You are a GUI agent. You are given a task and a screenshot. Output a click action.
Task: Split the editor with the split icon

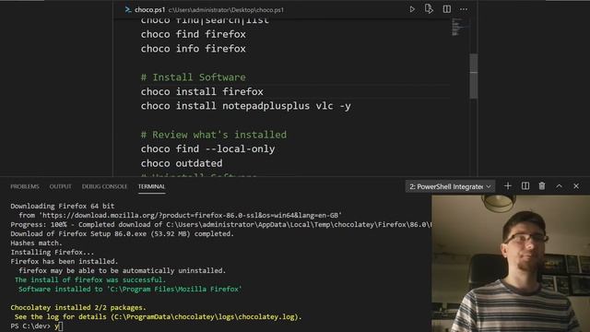(446, 9)
